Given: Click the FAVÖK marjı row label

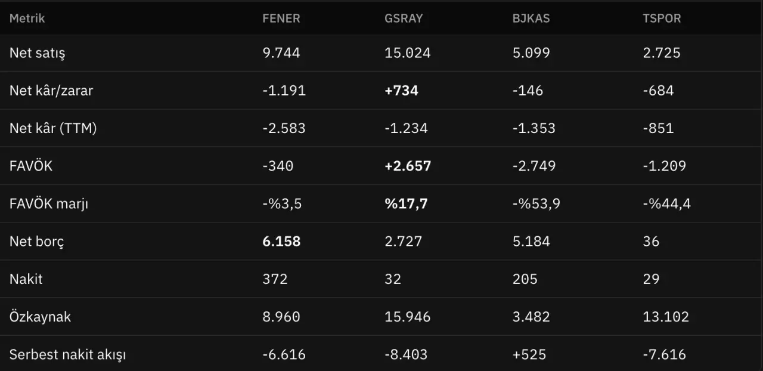Looking at the screenshot, I should point(49,203).
